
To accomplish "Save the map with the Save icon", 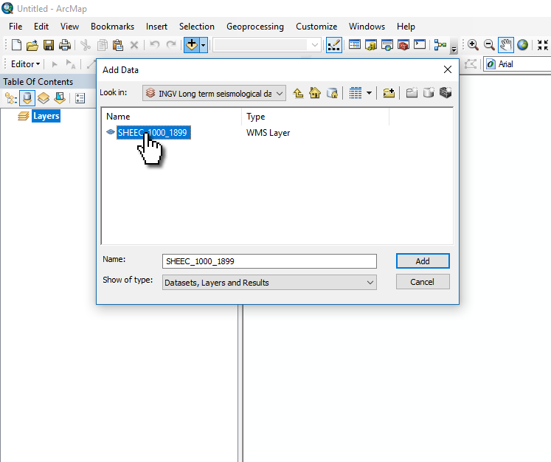I will click(x=49, y=45).
